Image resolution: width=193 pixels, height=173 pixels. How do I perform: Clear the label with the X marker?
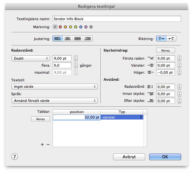(55, 27)
